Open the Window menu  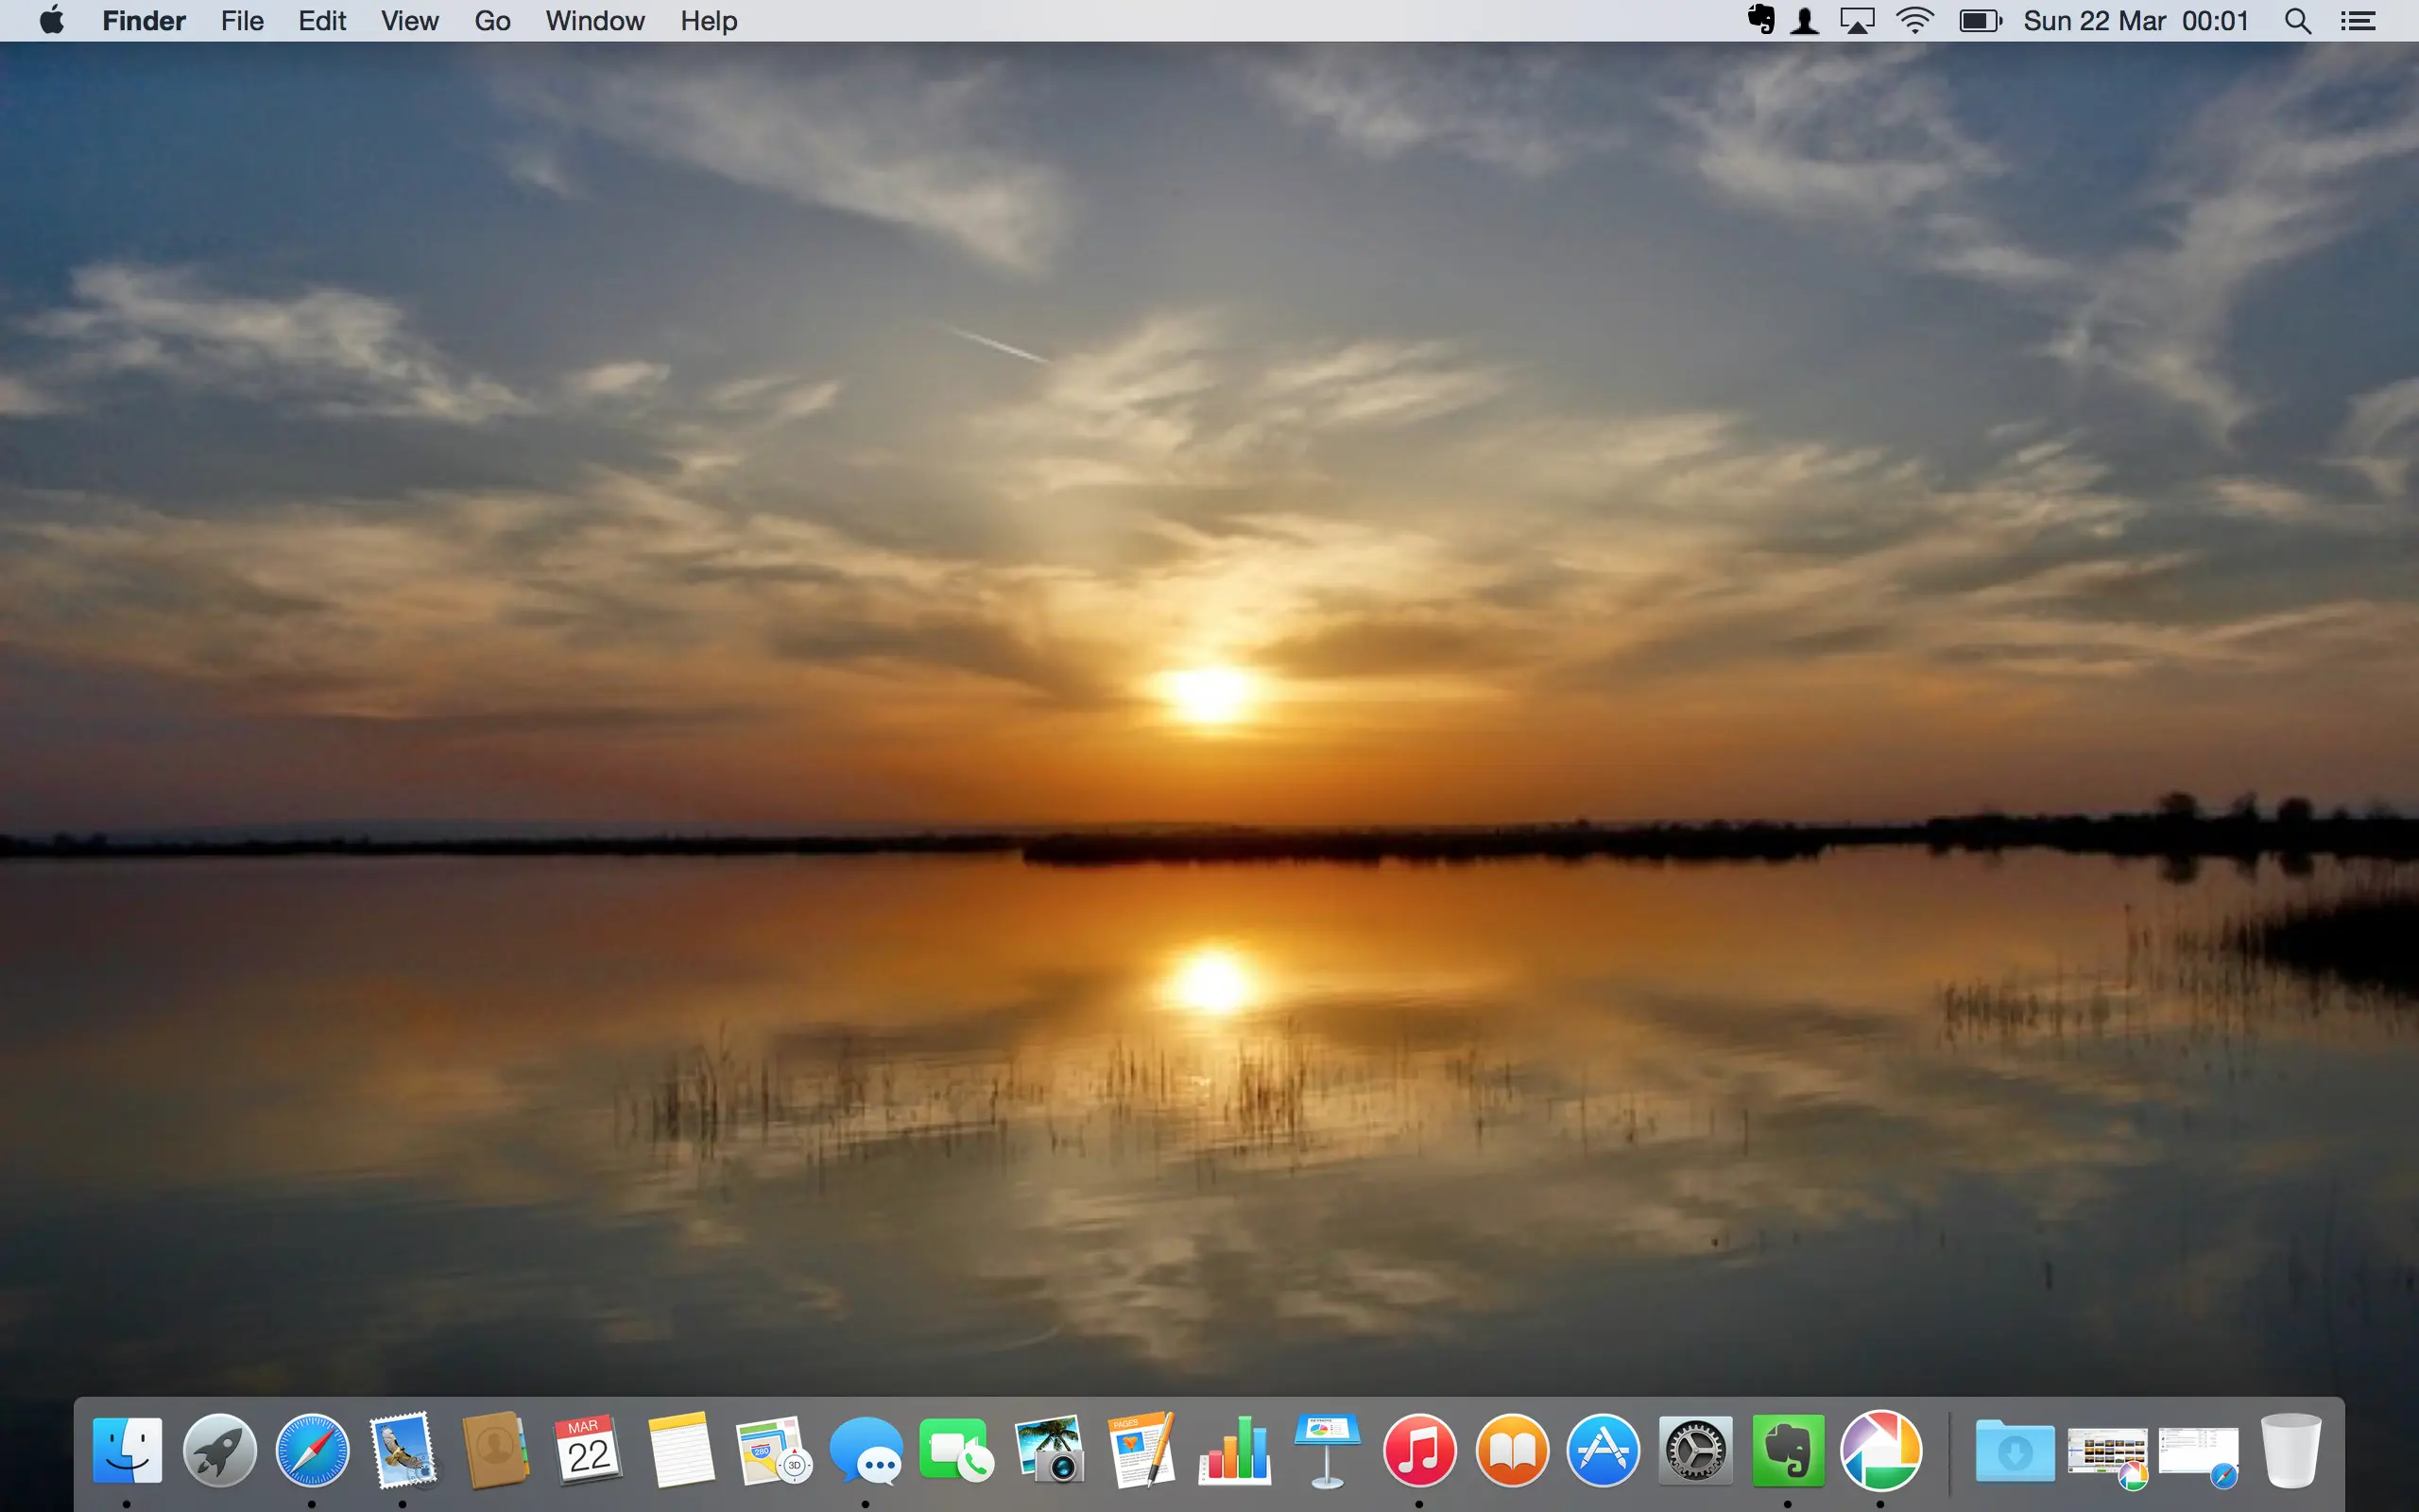click(x=594, y=21)
